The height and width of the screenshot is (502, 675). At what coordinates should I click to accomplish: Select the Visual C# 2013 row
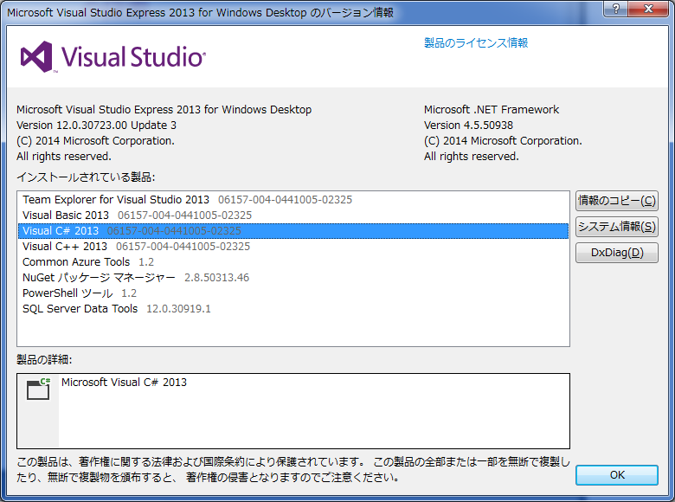click(x=293, y=231)
